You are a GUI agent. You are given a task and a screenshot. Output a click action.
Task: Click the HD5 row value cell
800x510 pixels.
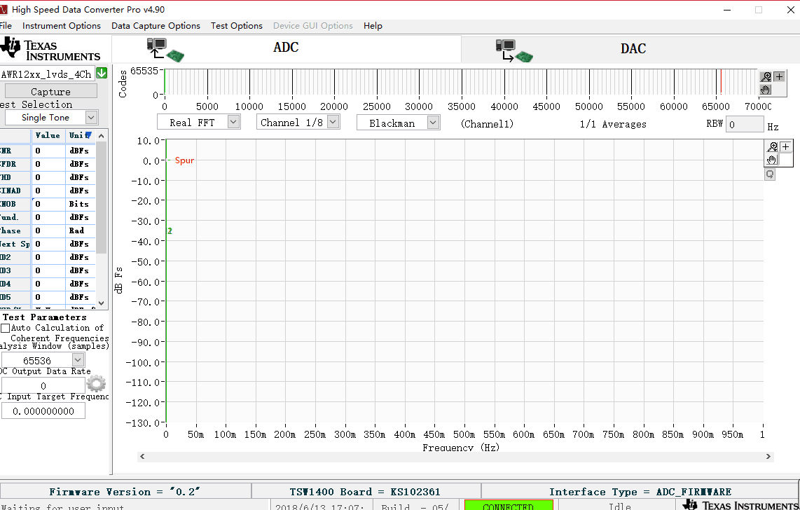(x=48, y=297)
